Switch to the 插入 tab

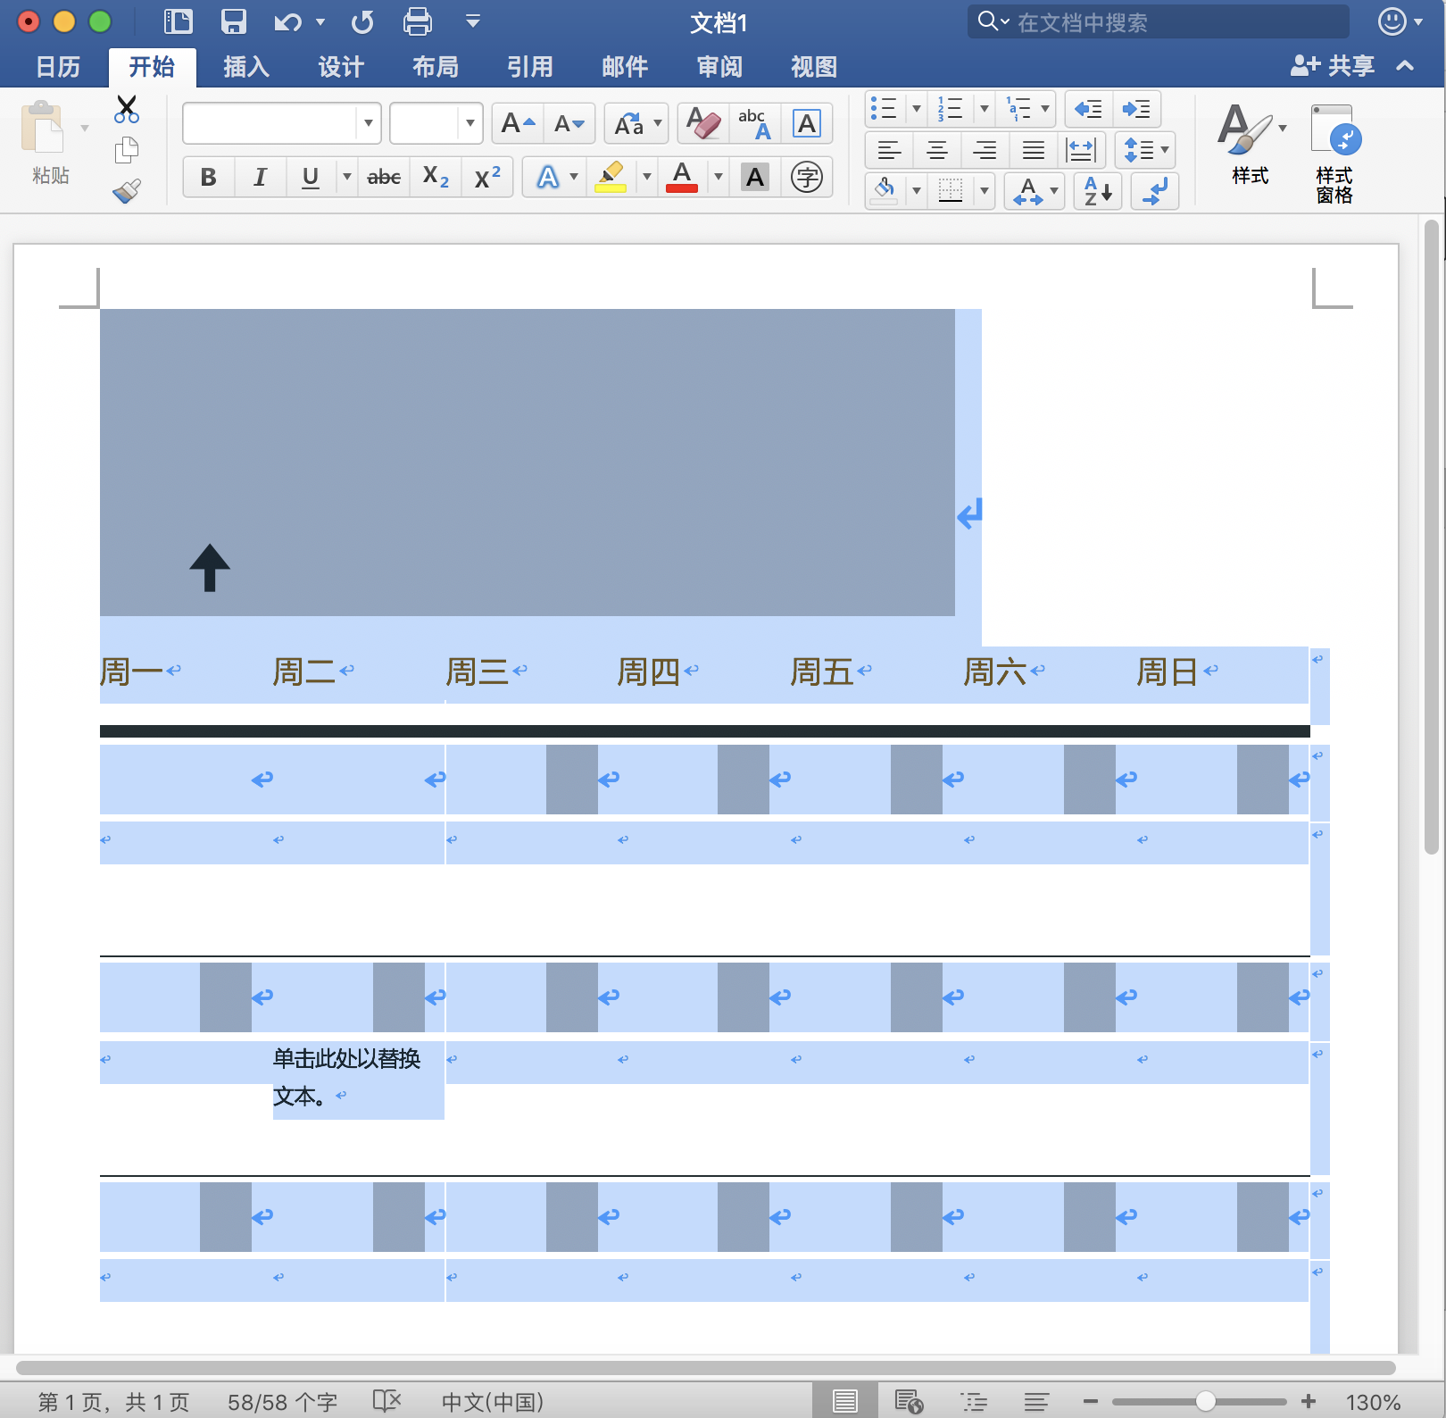[246, 67]
